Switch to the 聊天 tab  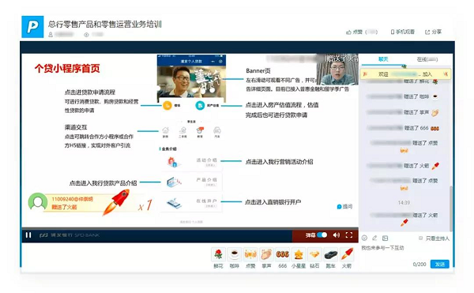(x=383, y=59)
